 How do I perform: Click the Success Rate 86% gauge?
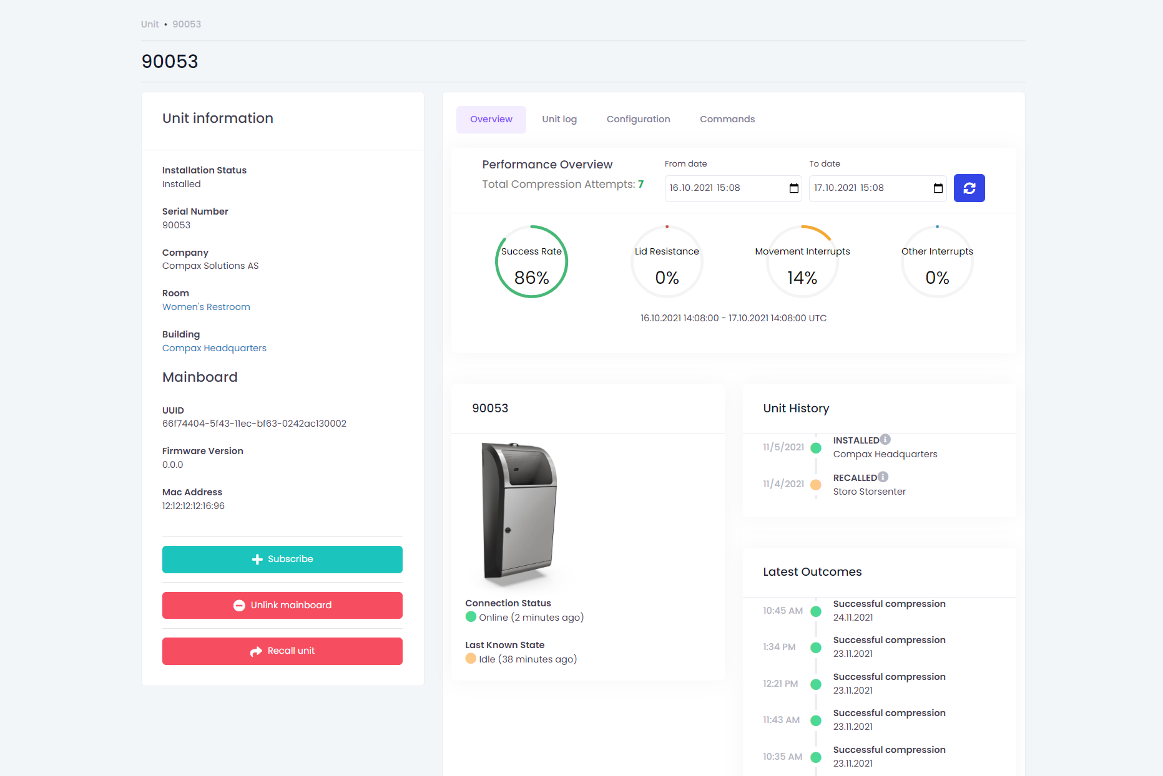[531, 262]
